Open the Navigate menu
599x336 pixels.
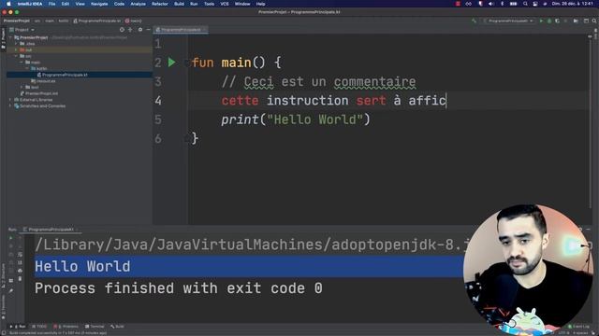tap(99, 4)
